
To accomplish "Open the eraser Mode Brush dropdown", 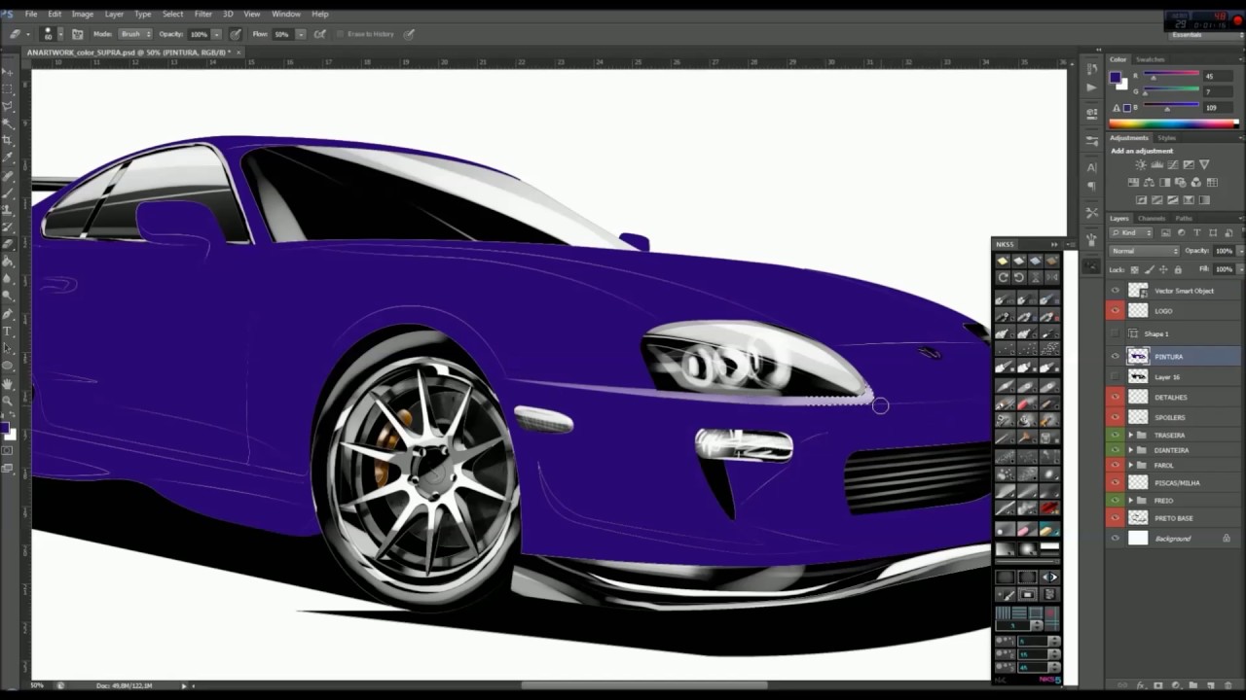I will coord(135,34).
